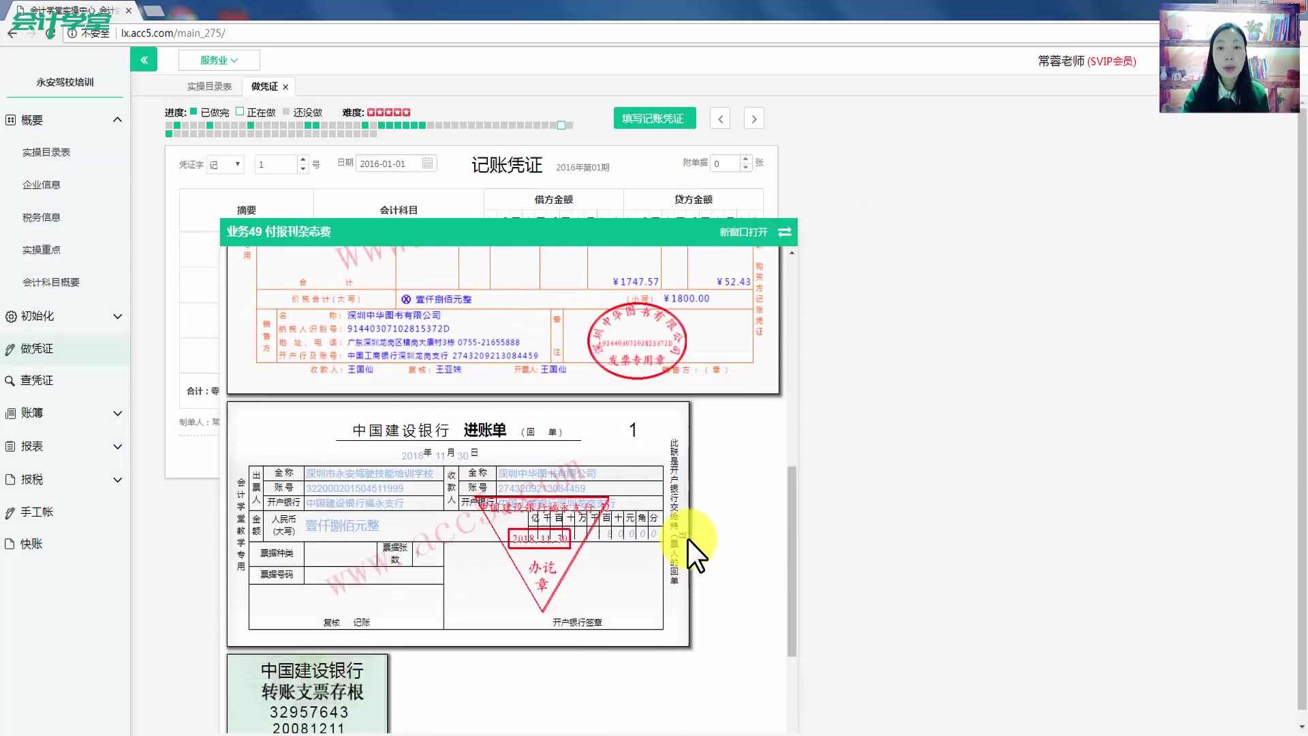Switch to the 实操目录表 tab
Viewport: 1308px width, 736px height.
tap(210, 86)
